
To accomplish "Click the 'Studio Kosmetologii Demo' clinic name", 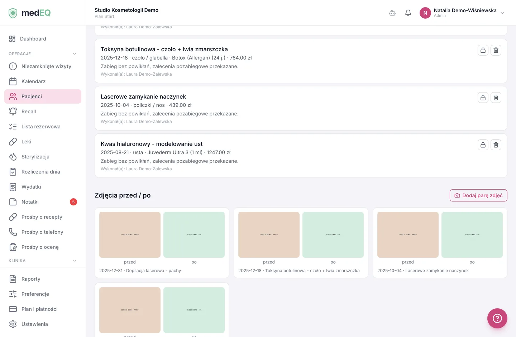I will (x=126, y=10).
